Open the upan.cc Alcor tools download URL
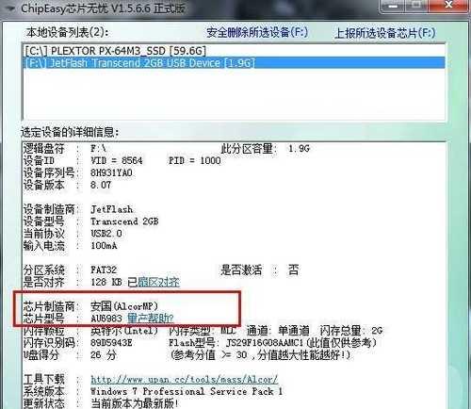 tap(184, 379)
